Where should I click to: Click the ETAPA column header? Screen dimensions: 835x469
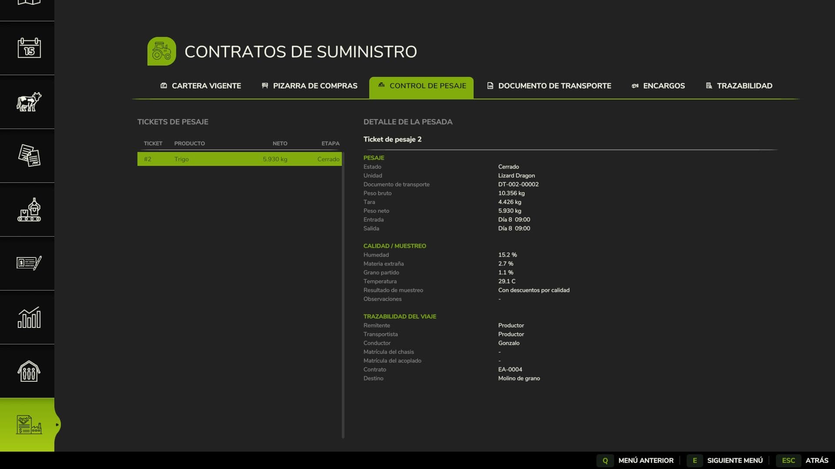(x=330, y=143)
